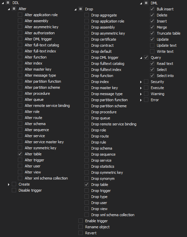Select the Alter xml schema collection label

(46, 178)
